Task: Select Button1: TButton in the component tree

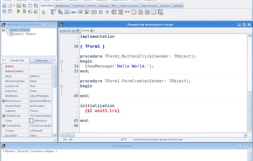Action: click(24, 34)
